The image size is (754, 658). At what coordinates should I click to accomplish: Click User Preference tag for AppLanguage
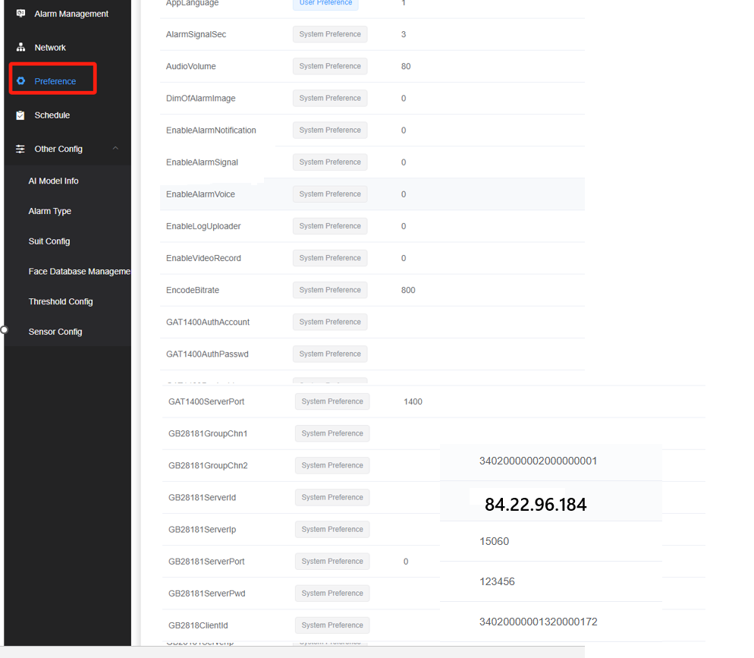click(x=325, y=3)
